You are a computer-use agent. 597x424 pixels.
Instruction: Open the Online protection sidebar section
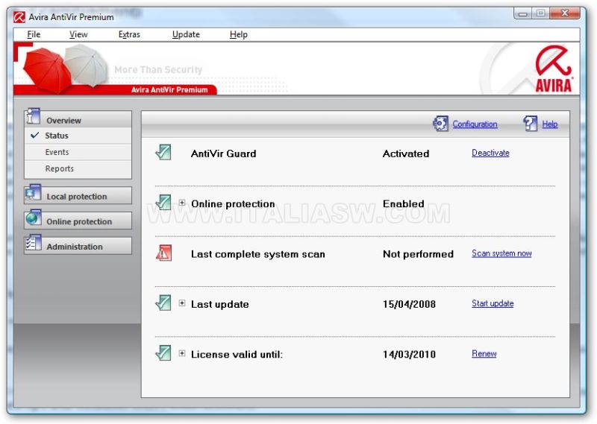[x=78, y=221]
